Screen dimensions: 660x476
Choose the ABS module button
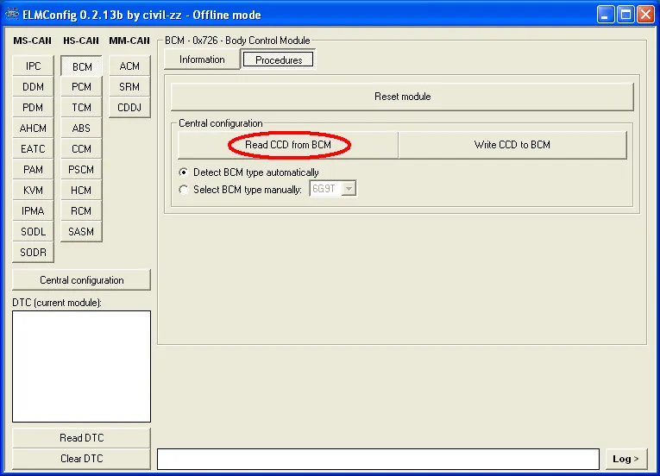pyautogui.click(x=82, y=128)
